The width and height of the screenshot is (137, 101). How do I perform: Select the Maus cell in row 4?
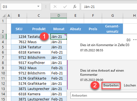39,42
